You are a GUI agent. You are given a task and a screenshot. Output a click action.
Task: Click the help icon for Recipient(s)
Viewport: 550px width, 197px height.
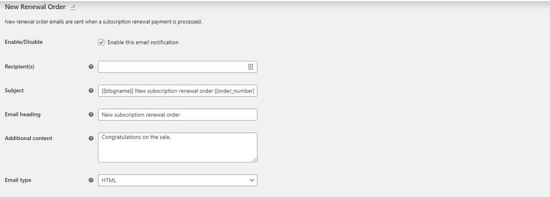(x=91, y=66)
